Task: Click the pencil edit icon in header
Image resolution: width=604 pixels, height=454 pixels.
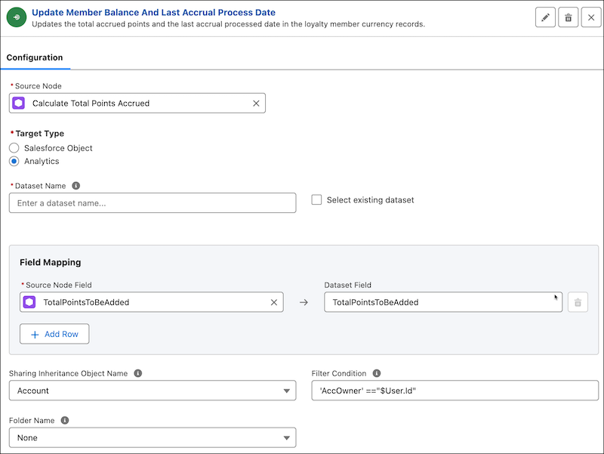Action: (545, 17)
